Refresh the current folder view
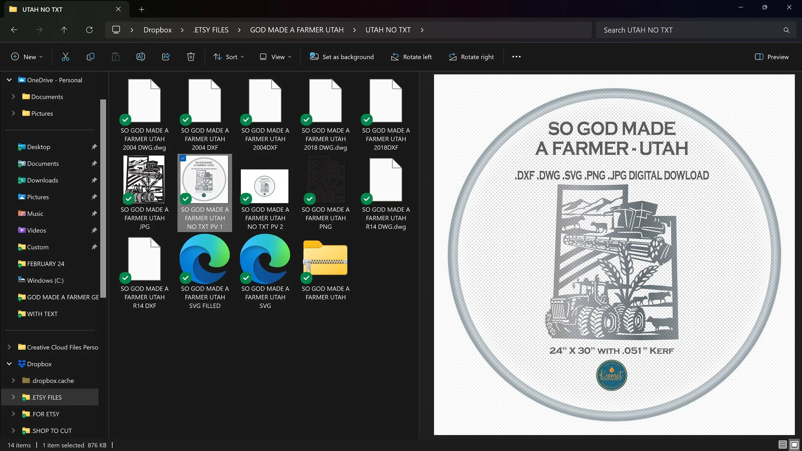 click(x=89, y=30)
